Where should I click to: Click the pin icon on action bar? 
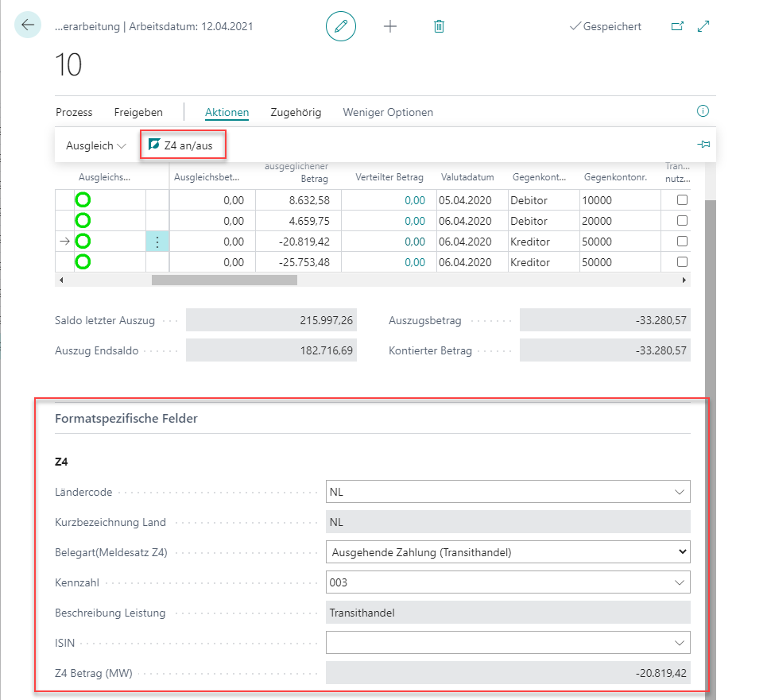pos(703,145)
